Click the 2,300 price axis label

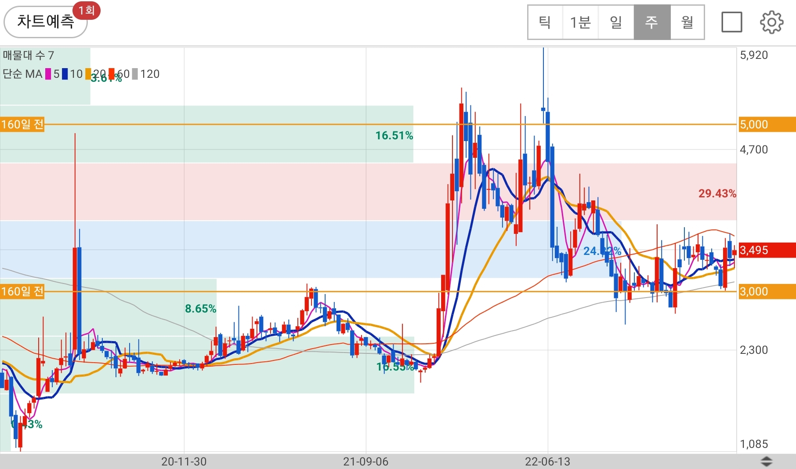(754, 350)
